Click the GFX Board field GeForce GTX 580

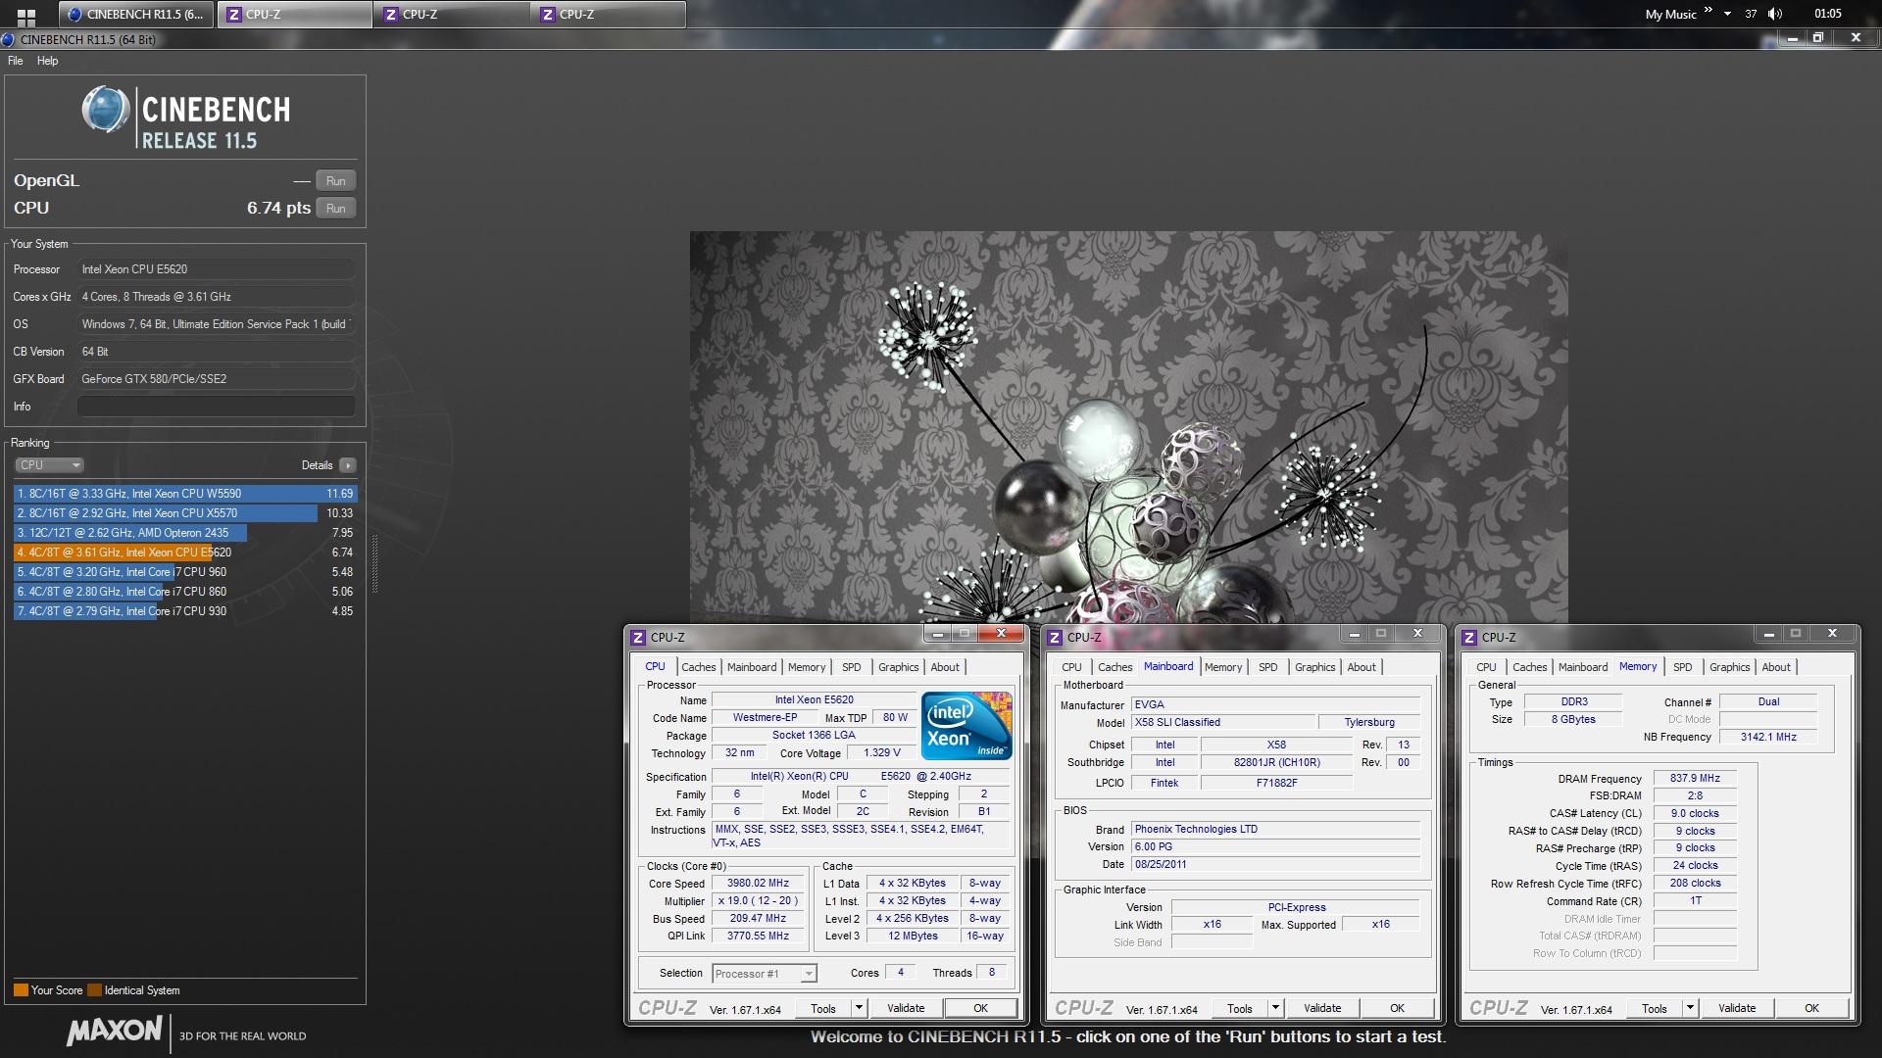pyautogui.click(x=217, y=379)
